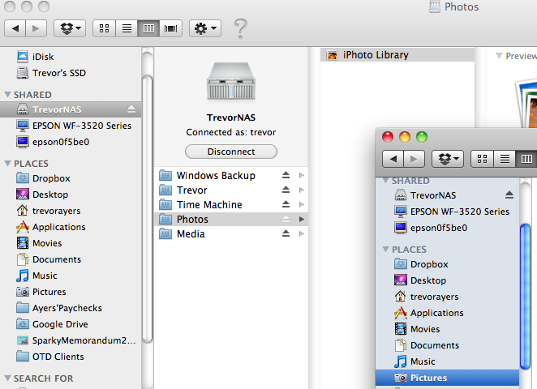Select iDisk in the Photos window sidebar
Viewport: 537px width, 389px height.
pos(71,57)
